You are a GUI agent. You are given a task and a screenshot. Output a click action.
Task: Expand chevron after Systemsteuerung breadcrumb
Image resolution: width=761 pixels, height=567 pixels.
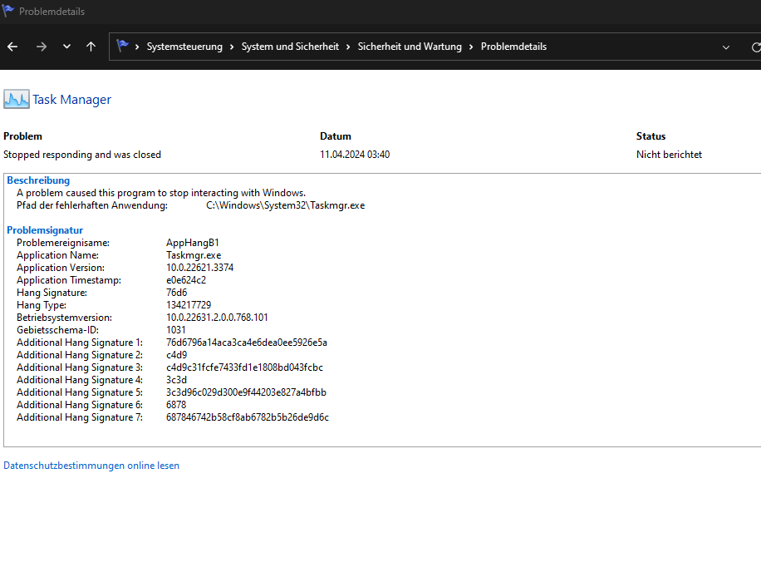coord(232,47)
